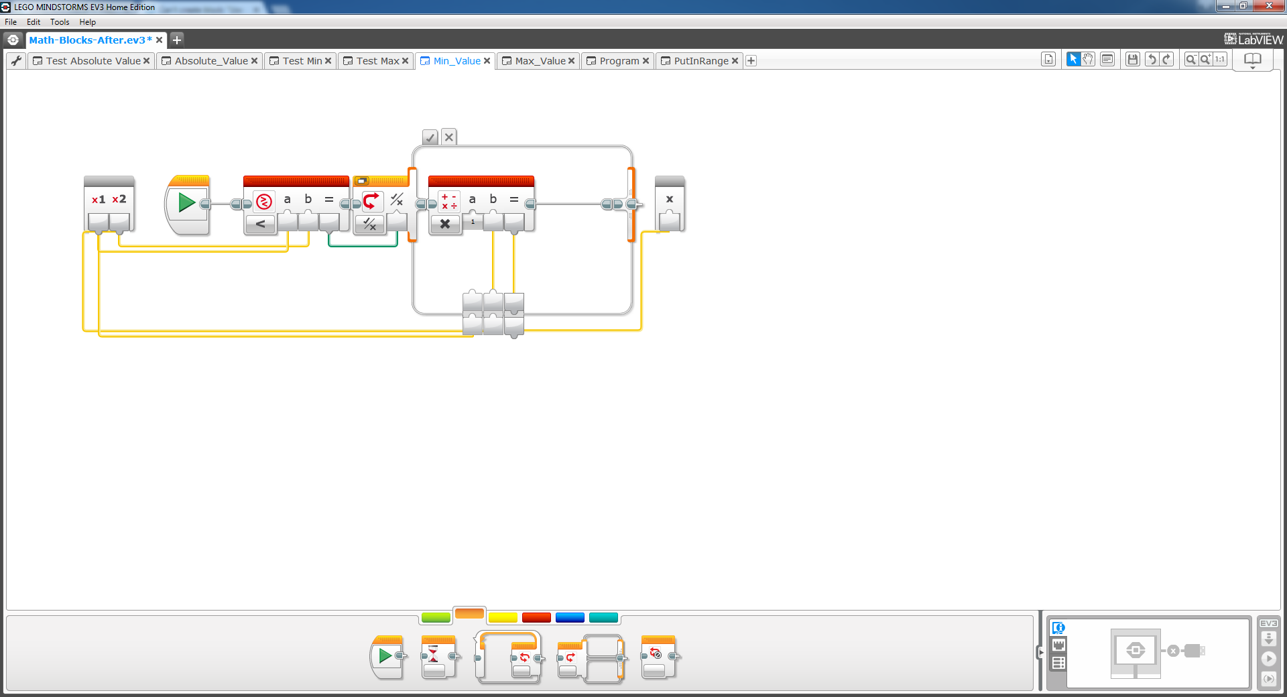This screenshot has height=697, width=1287.
Task: Select the teal My Blocks palette tab
Action: coord(603,617)
